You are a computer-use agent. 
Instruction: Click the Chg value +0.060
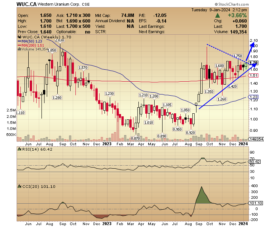(x=239, y=21)
